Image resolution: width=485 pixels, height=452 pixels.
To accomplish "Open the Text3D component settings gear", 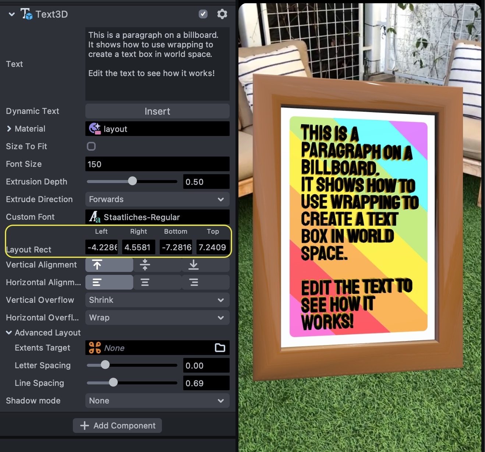I will coord(222,14).
